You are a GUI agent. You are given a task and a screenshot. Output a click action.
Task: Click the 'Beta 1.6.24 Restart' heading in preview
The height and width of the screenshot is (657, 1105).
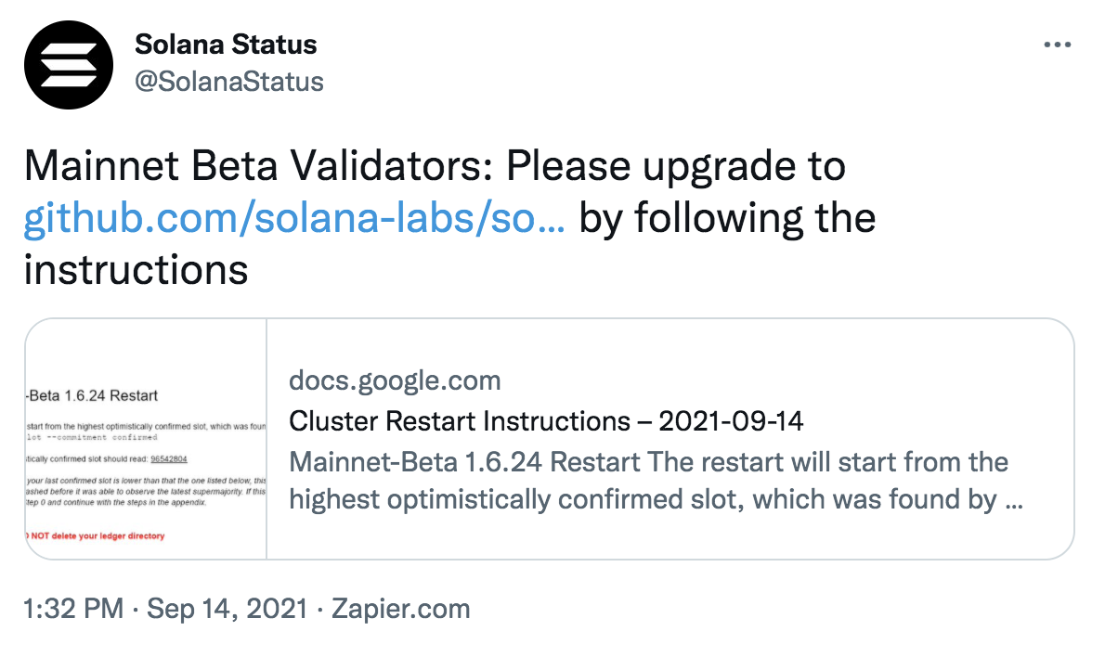click(93, 395)
